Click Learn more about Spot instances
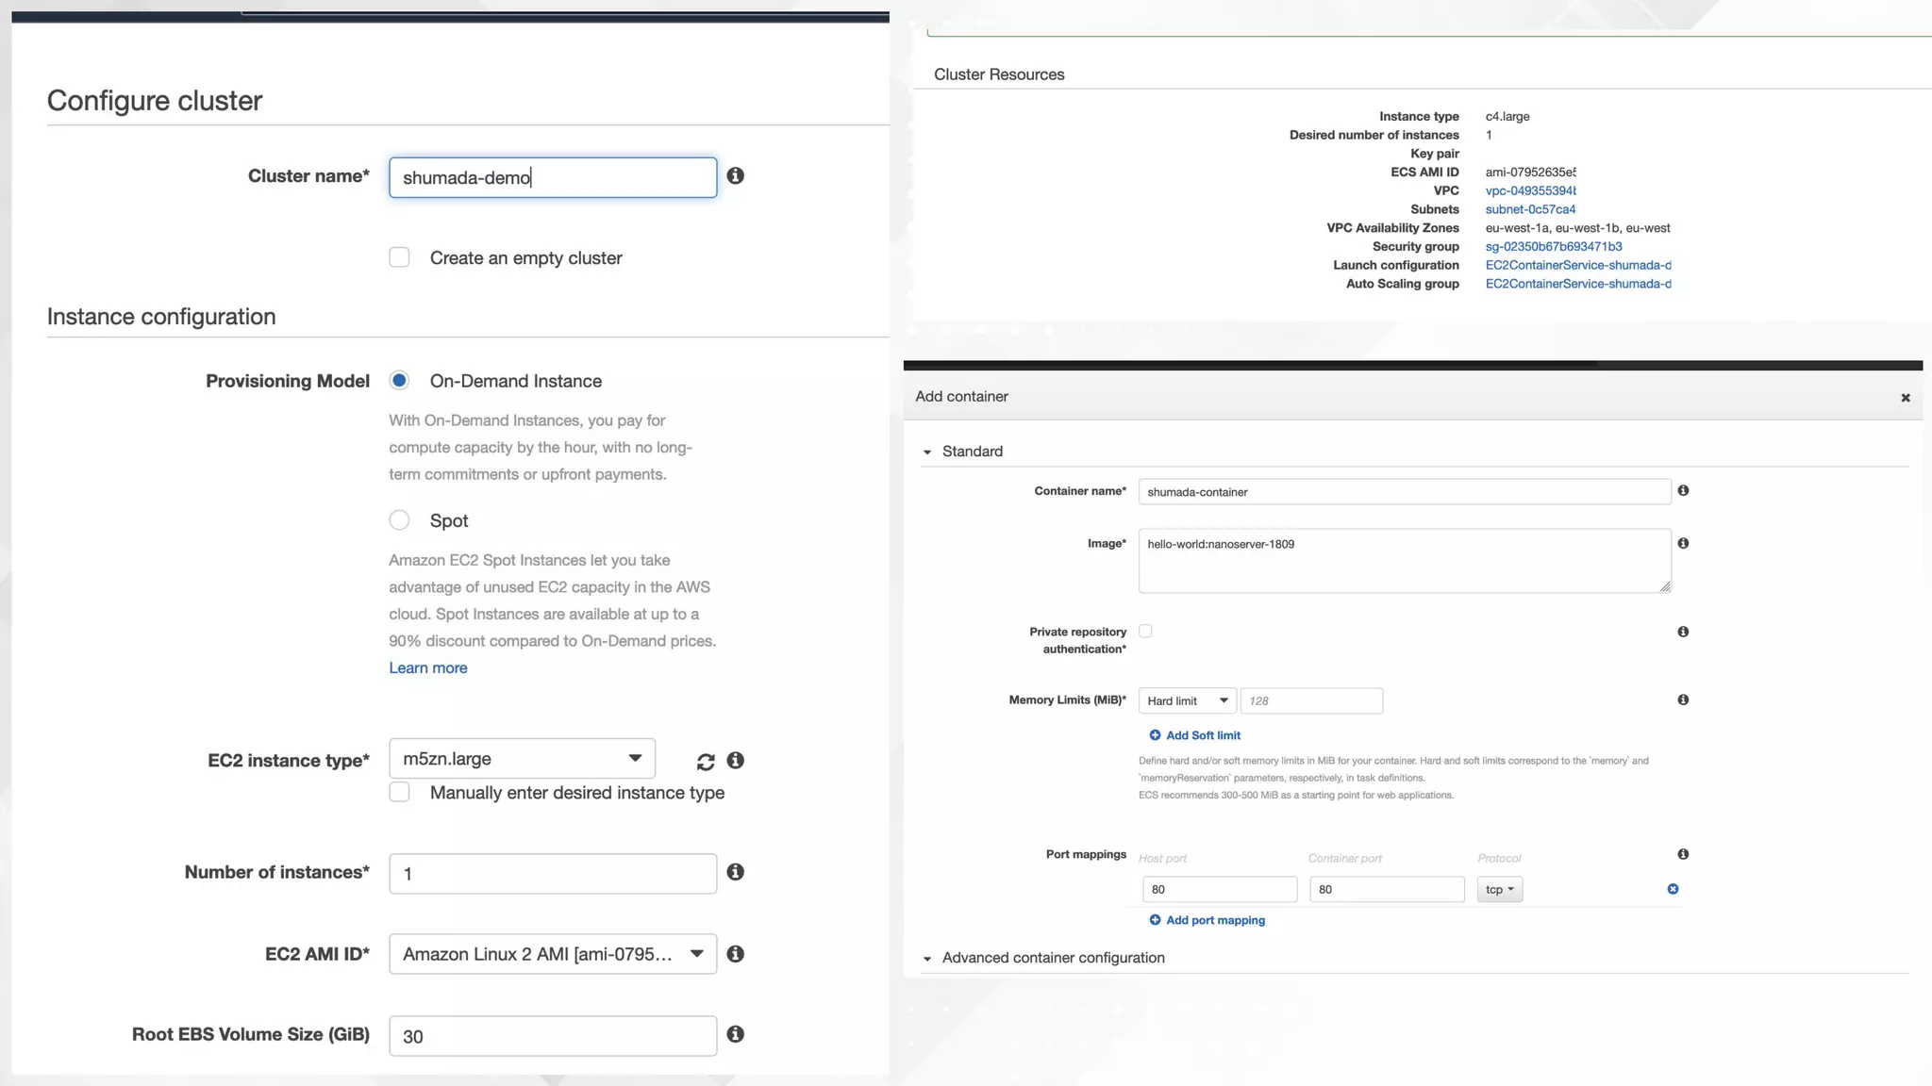Screen dimensions: 1932x1086 [428, 668]
